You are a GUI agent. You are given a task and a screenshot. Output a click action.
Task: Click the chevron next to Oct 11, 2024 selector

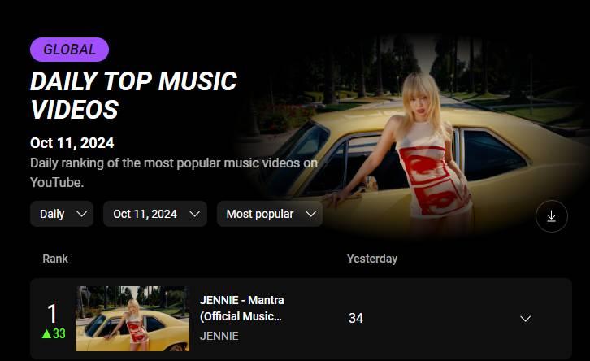[x=194, y=214]
